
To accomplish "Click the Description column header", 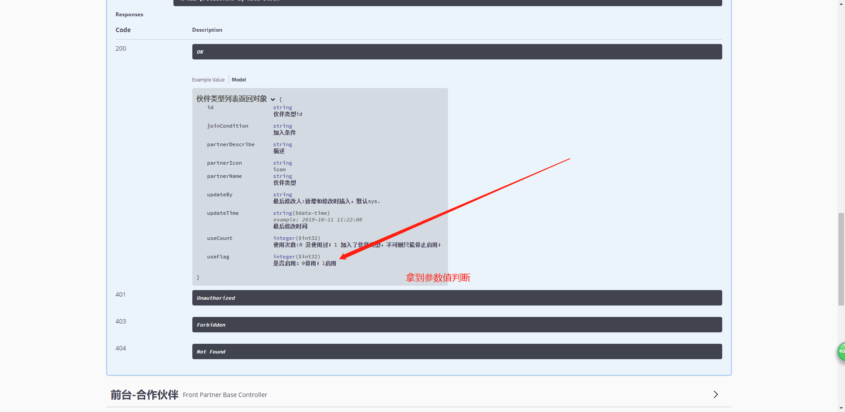I will tap(207, 30).
